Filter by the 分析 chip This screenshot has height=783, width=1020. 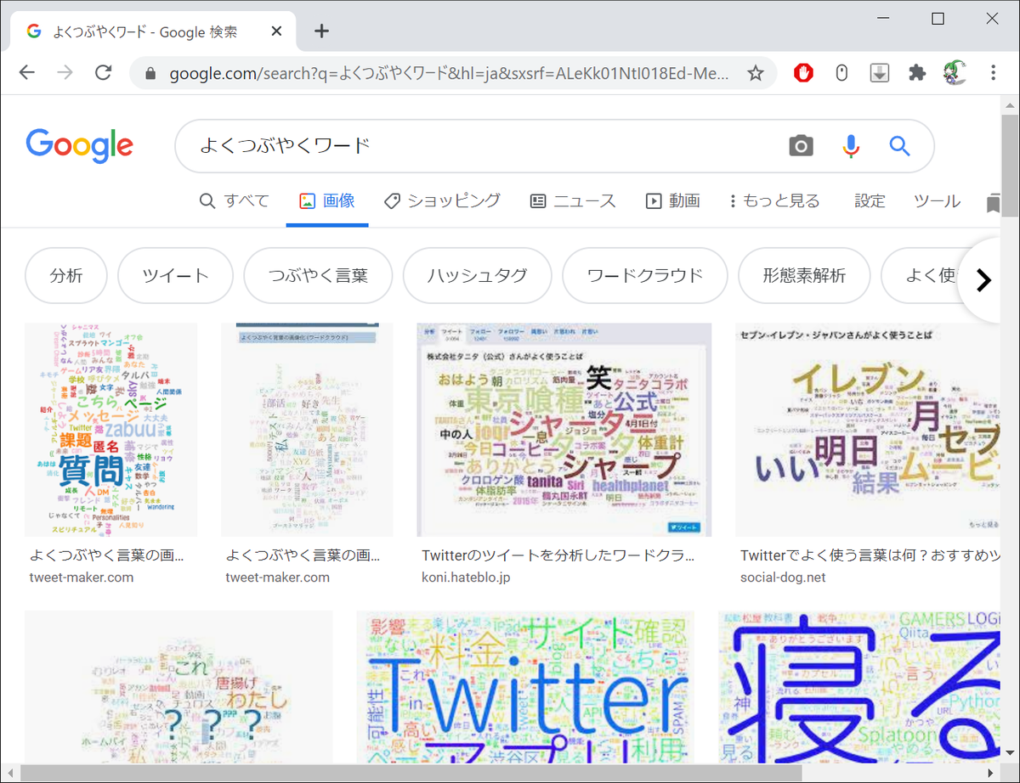pos(66,275)
